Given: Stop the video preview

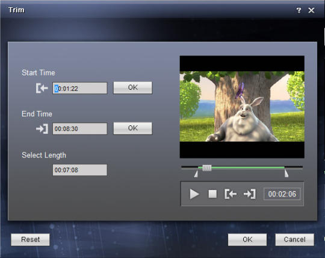Looking at the screenshot, I should [212, 194].
